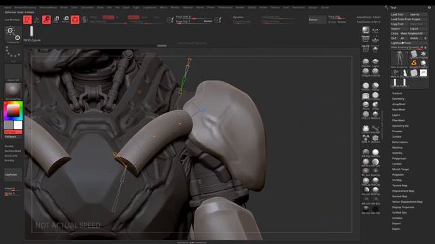The image size is (435, 244).
Task: Toggle the red Gizmo 3D circle icon
Action: click(75, 20)
